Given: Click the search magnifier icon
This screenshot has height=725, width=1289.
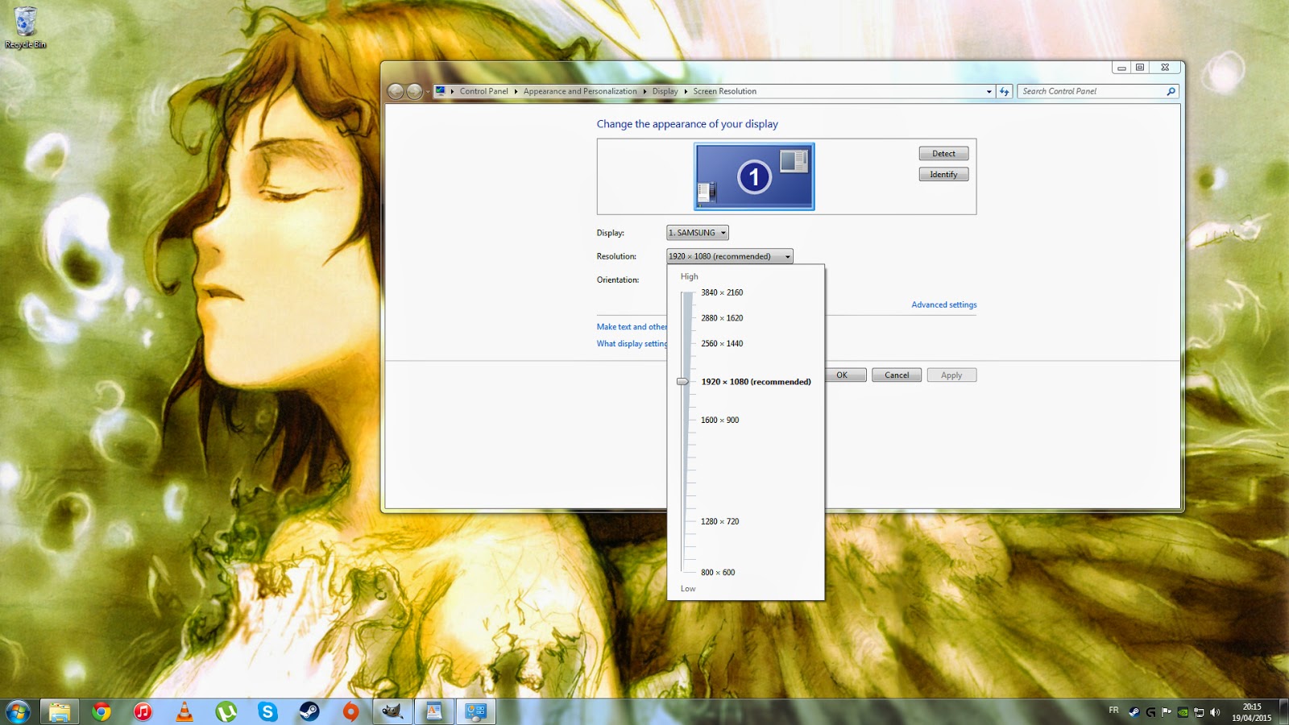Looking at the screenshot, I should (x=1171, y=92).
